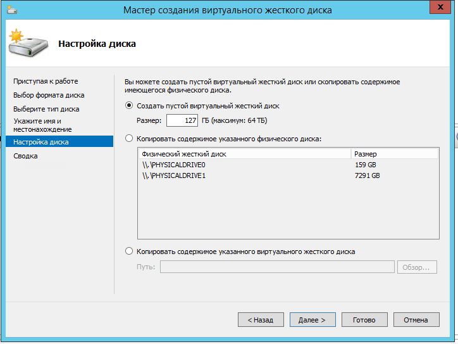Jump to the 'Сводка' step

click(25, 156)
